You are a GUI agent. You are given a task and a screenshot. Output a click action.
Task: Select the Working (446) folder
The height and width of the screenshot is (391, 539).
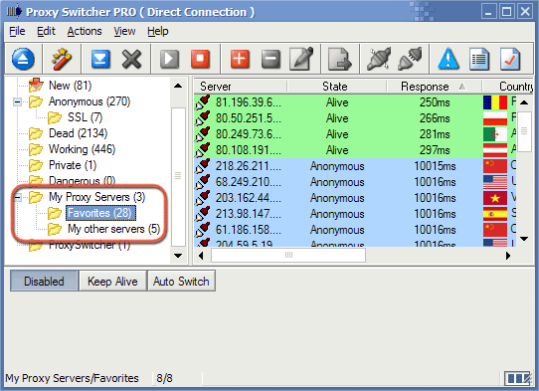82,149
